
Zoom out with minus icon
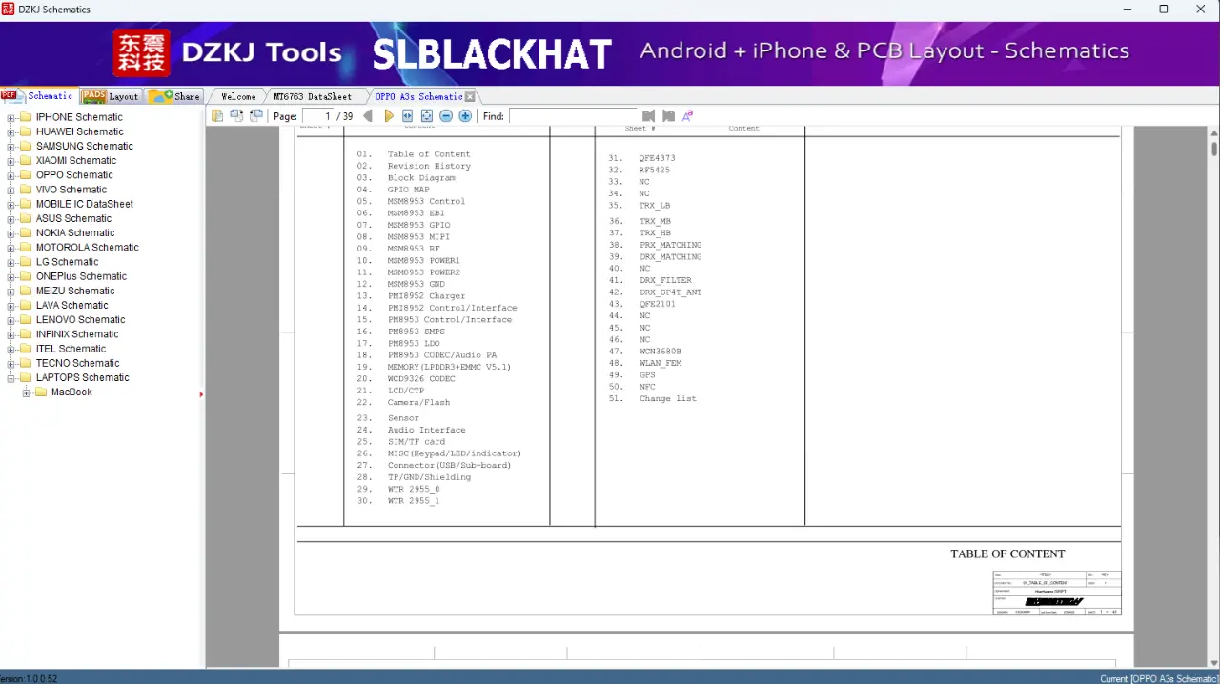(x=446, y=116)
